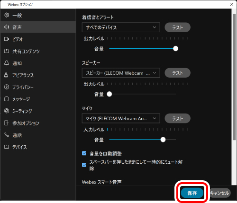This screenshot has width=237, height=203.
Task: Open 共有コンテンツ share icon section
Action: (7, 51)
